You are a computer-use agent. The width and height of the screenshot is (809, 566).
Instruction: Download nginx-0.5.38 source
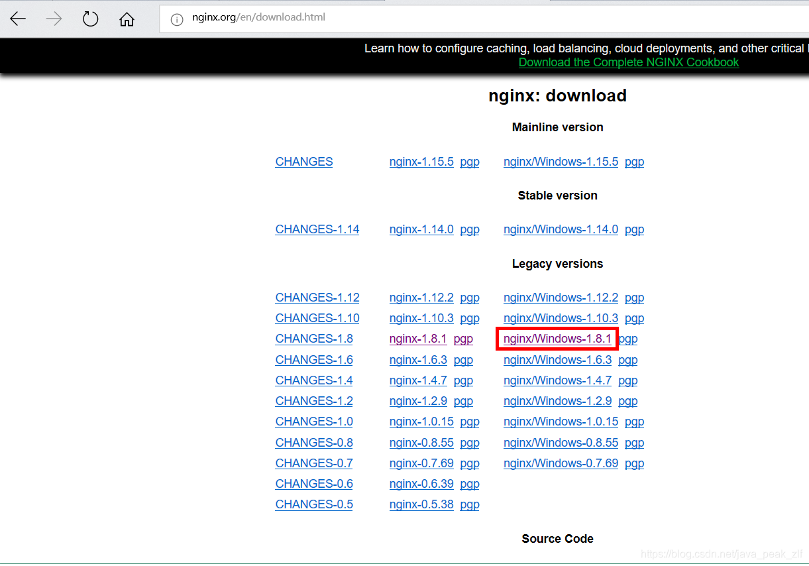pos(421,504)
